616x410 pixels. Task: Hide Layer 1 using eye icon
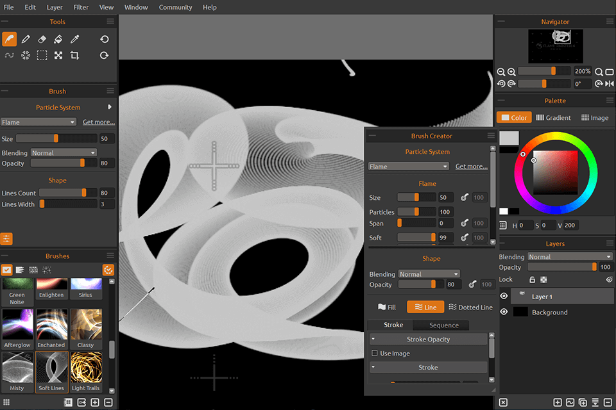point(504,297)
